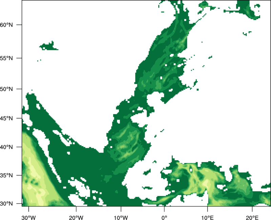Click the 40°N latitude label

pyautogui.click(x=6, y=147)
